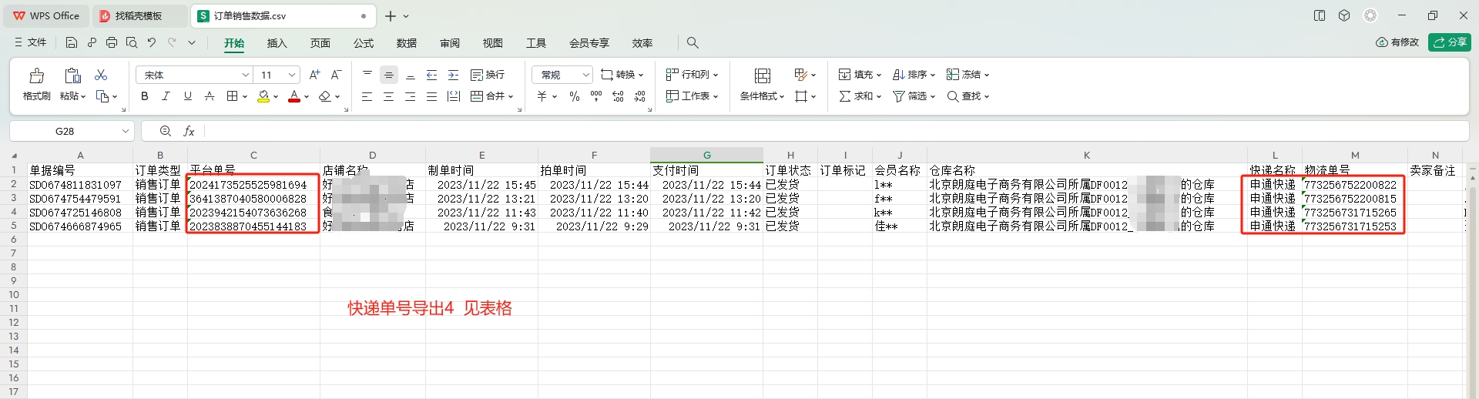Toggle Bold formatting
1479x399 pixels.
coord(144,96)
